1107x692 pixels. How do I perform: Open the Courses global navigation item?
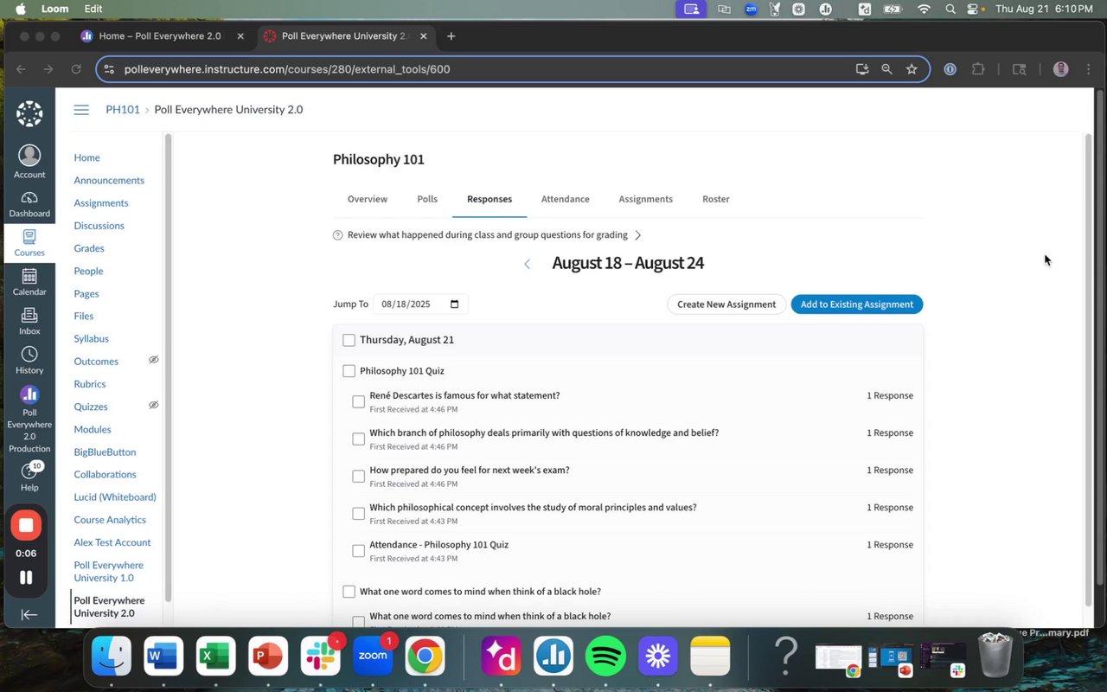[29, 243]
